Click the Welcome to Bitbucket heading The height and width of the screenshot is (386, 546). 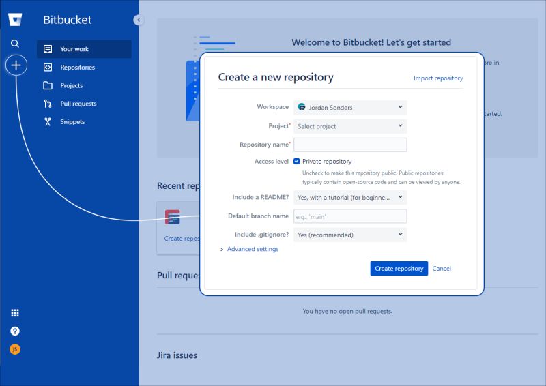tap(371, 42)
